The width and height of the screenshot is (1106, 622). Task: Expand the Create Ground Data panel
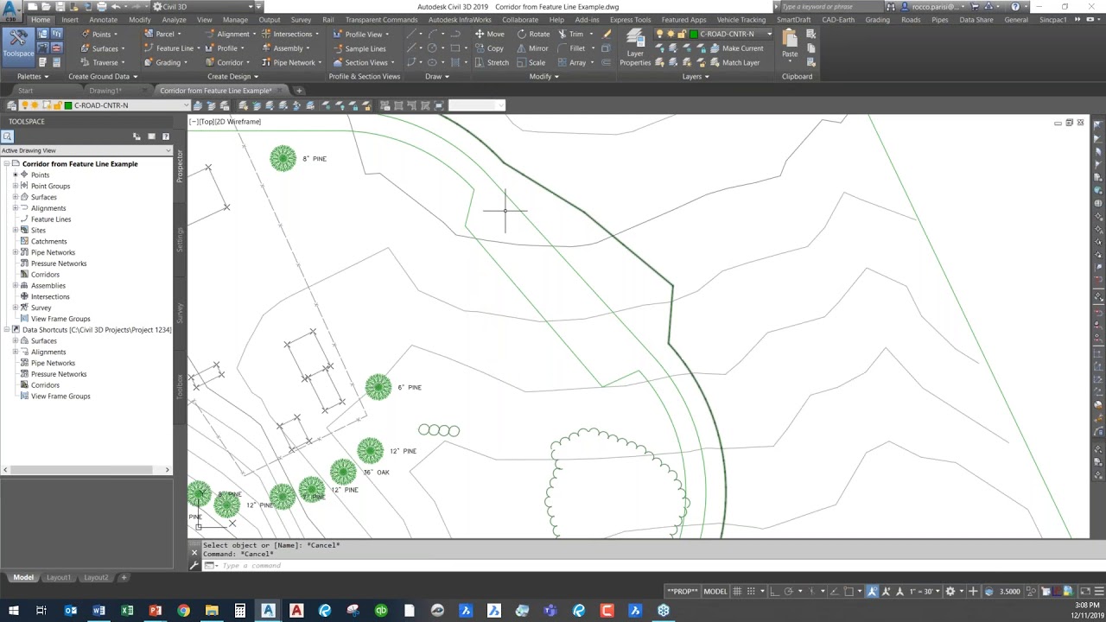click(x=103, y=76)
